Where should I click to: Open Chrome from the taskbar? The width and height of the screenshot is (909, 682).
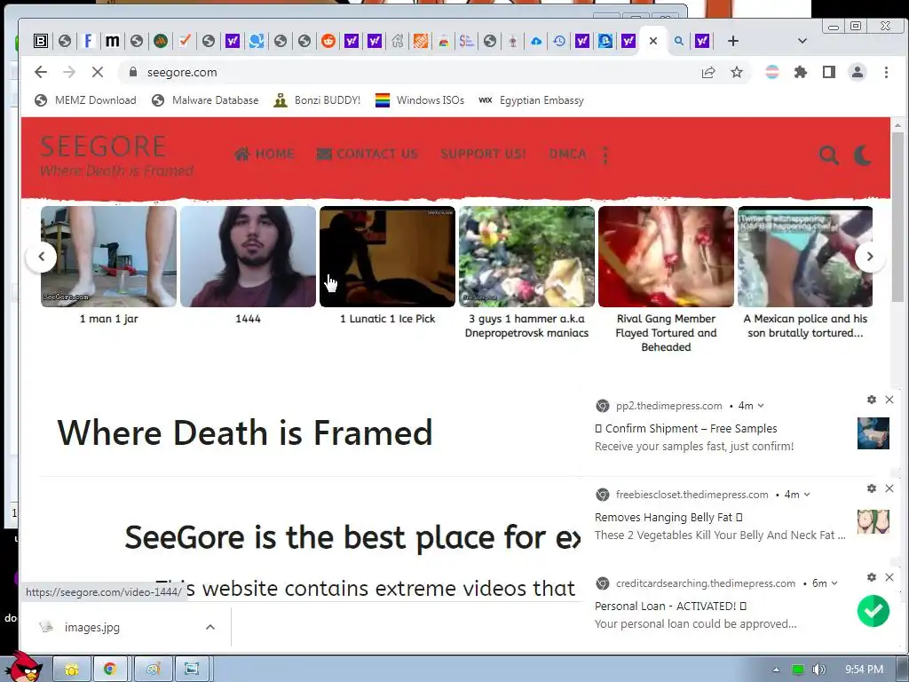[109, 670]
